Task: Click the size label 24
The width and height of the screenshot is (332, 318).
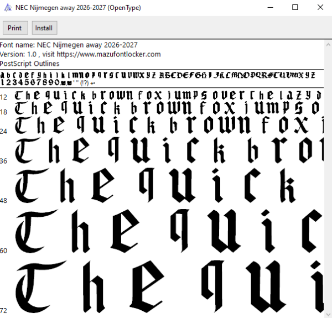Action: point(4,131)
